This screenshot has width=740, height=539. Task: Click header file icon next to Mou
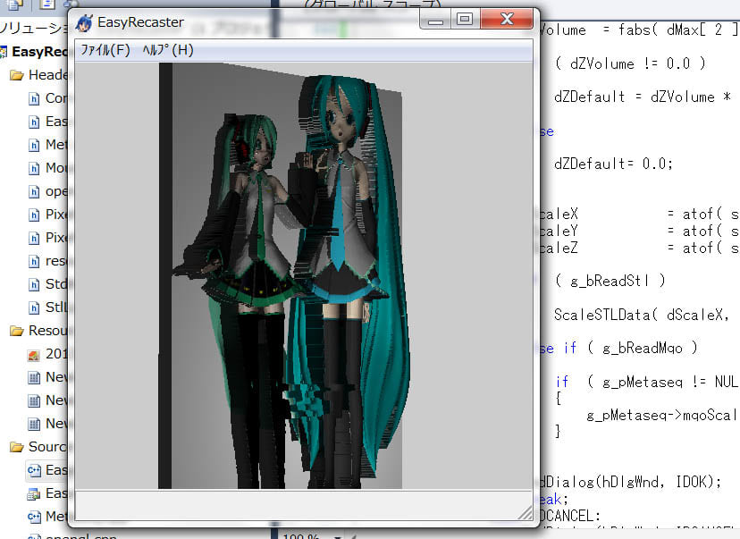tap(34, 169)
